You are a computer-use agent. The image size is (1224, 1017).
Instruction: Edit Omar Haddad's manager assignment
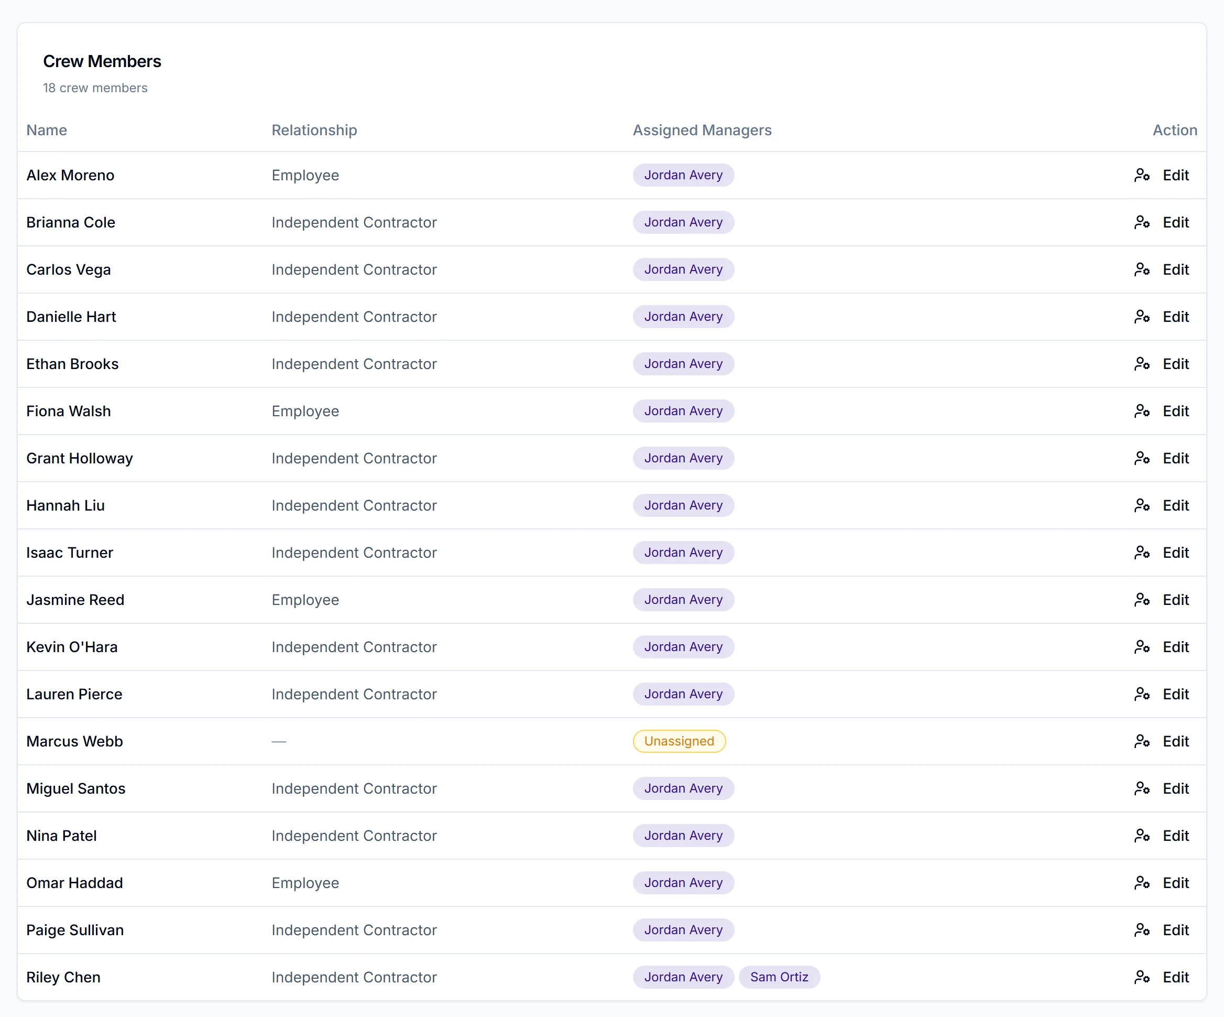[1162, 883]
